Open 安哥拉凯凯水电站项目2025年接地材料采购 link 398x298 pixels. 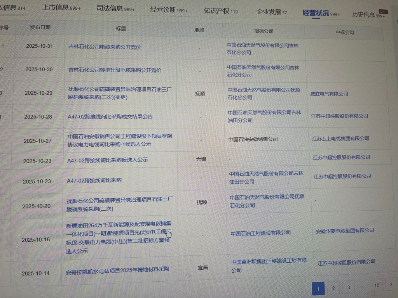click(117, 270)
